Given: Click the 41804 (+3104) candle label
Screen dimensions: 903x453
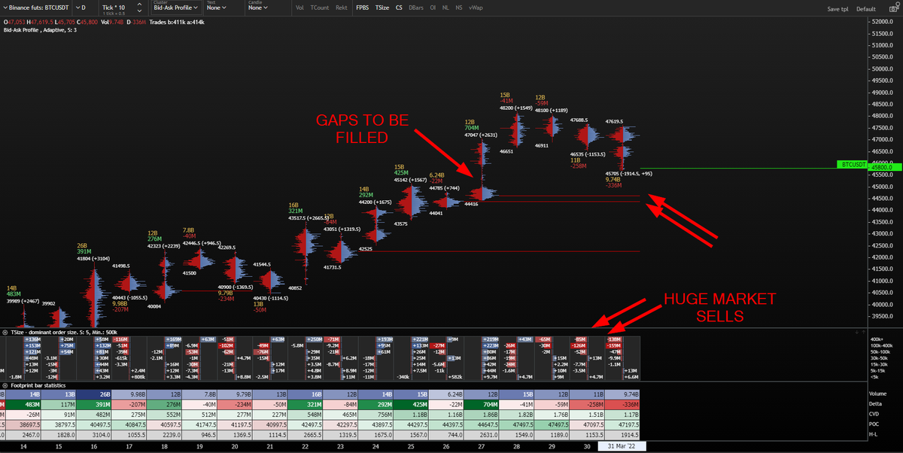Looking at the screenshot, I should [94, 260].
